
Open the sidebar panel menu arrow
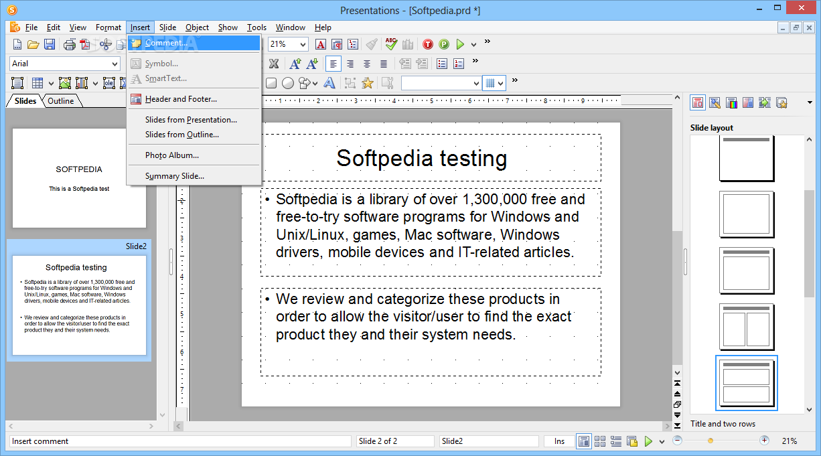pyautogui.click(x=810, y=102)
